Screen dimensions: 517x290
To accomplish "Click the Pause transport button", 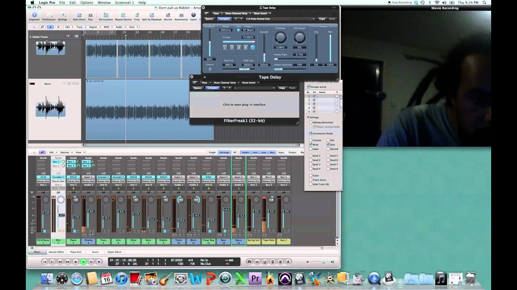I will [91, 262].
